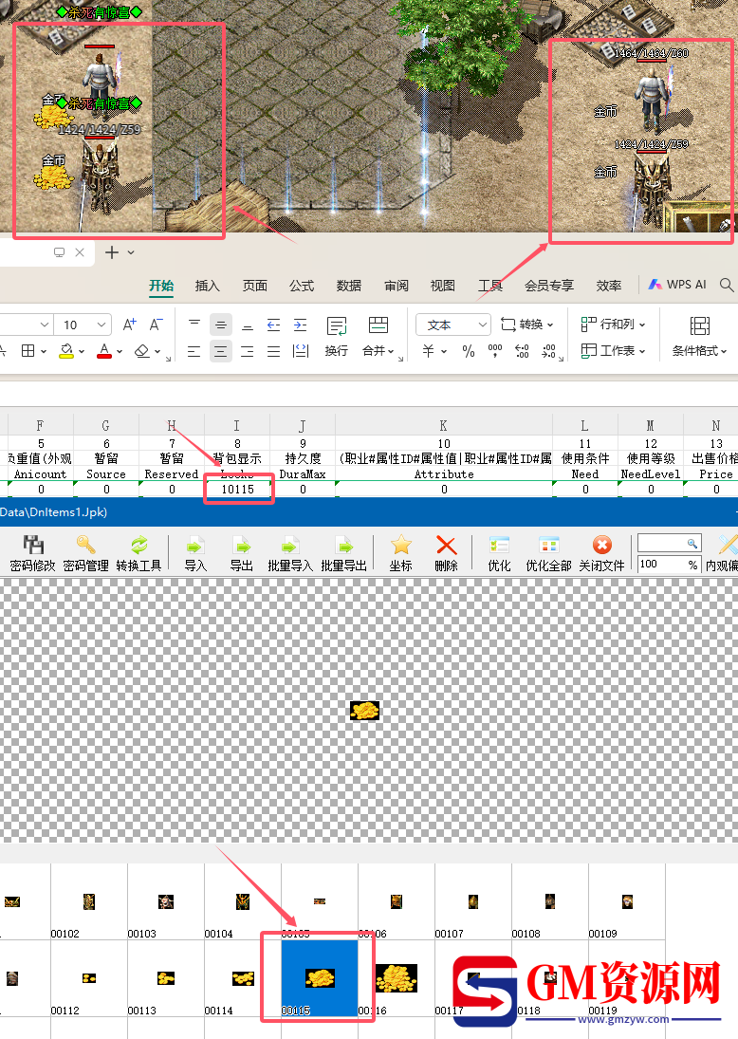Screen dimensions: 738x1039
Task: Click the 100 percent zoom field
Action: (x=669, y=564)
